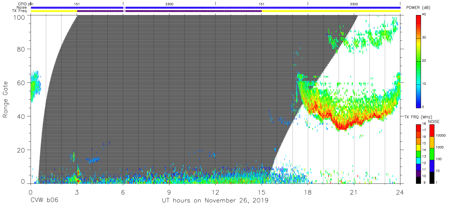Pick the green swatch in the NOISE legend
The image size is (450, 208).
coord(432,154)
